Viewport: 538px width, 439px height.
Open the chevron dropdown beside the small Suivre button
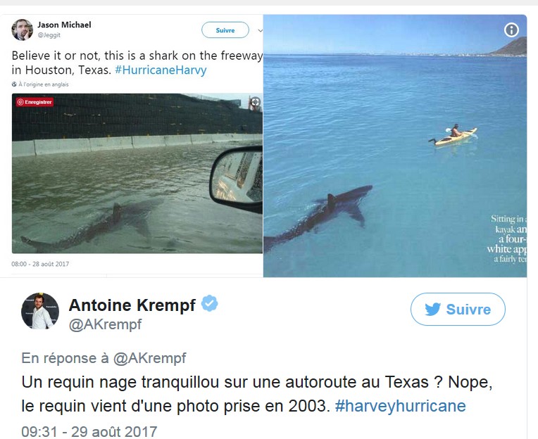[260, 30]
